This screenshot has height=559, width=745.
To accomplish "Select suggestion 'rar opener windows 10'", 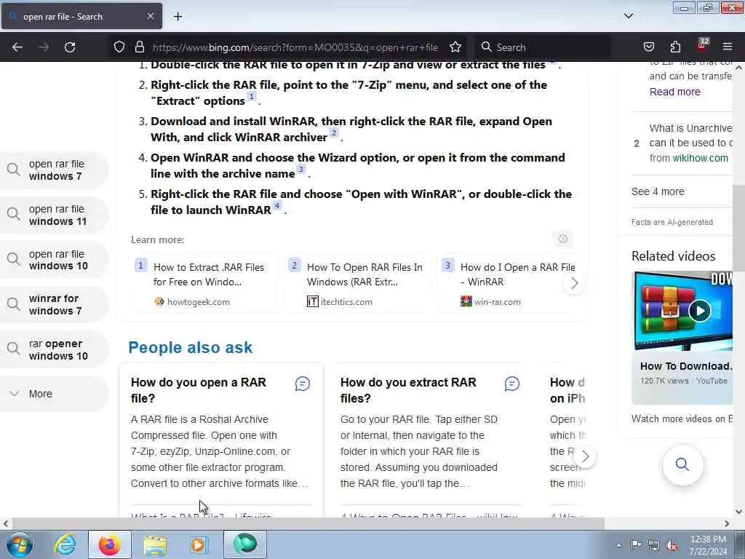I will (54, 349).
